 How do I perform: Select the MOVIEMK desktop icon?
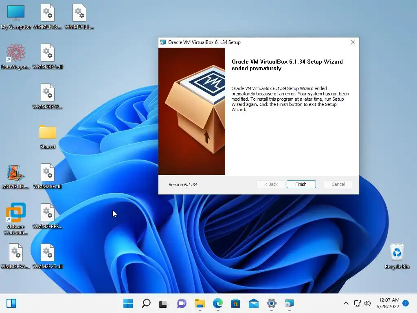[16, 176]
